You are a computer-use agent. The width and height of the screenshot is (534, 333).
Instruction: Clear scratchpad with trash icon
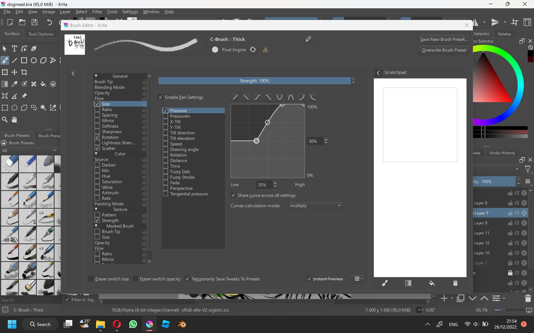[x=455, y=283]
